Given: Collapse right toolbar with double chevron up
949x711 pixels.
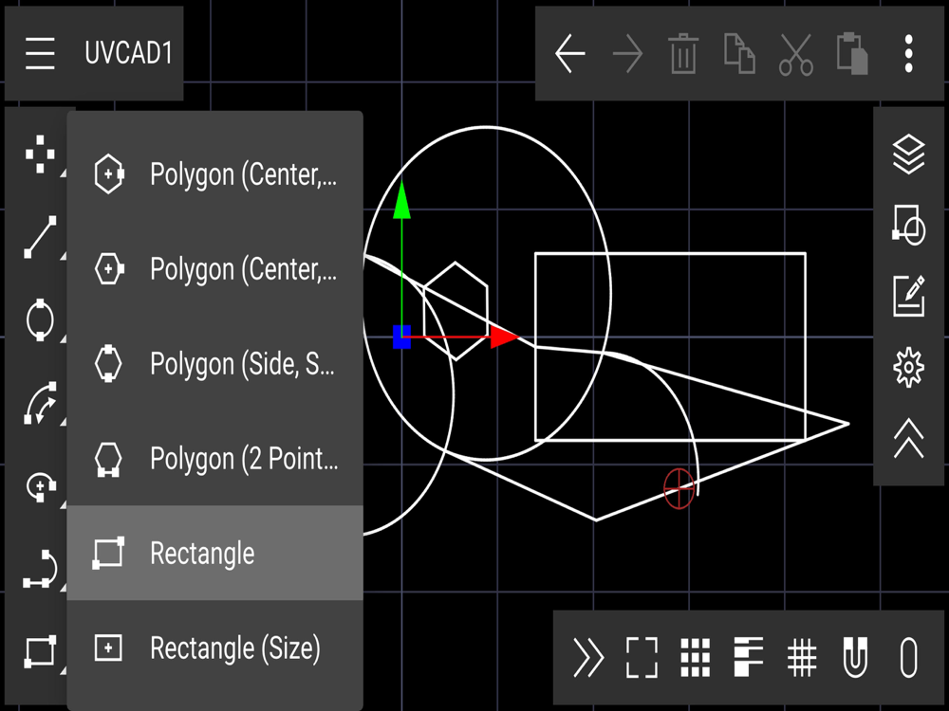Looking at the screenshot, I should pyautogui.click(x=908, y=438).
